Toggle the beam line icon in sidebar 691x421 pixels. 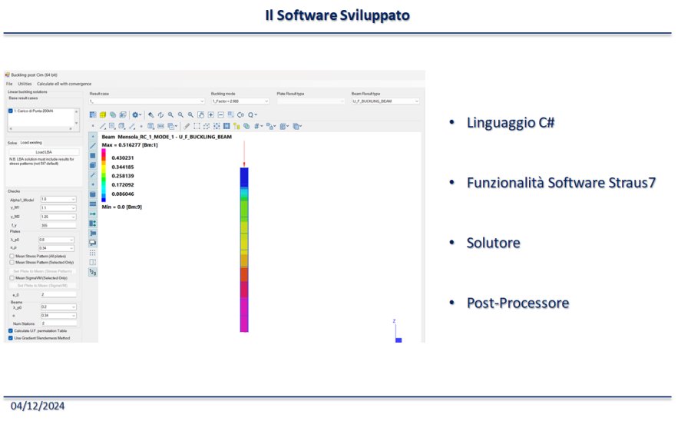93,145
